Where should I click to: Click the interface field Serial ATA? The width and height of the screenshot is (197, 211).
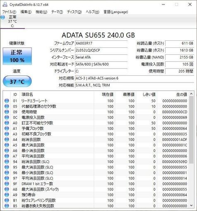pos(101,57)
